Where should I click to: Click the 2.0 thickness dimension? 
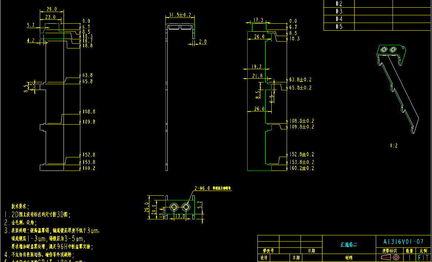click(x=203, y=42)
